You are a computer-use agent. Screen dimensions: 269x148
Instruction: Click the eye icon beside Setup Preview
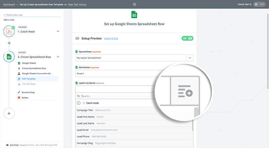coord(77,38)
